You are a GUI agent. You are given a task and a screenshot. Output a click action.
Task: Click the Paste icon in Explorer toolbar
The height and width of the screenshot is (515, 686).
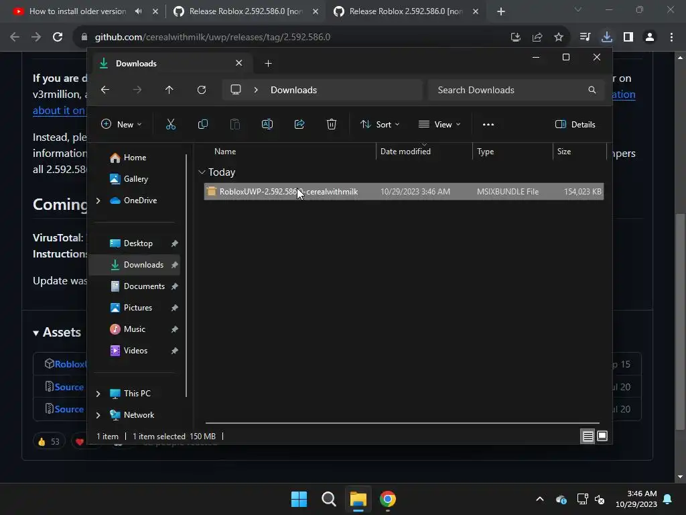pos(235,124)
